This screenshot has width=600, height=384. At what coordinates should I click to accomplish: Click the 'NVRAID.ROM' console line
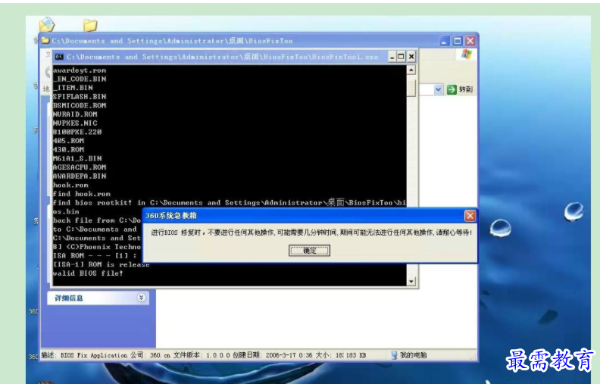75,114
